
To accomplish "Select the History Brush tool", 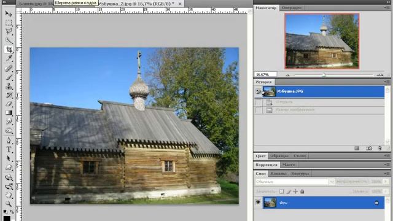I will click(x=9, y=95).
